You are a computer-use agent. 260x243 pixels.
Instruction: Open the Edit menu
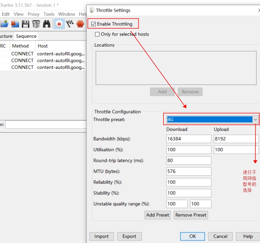coord(6,14)
